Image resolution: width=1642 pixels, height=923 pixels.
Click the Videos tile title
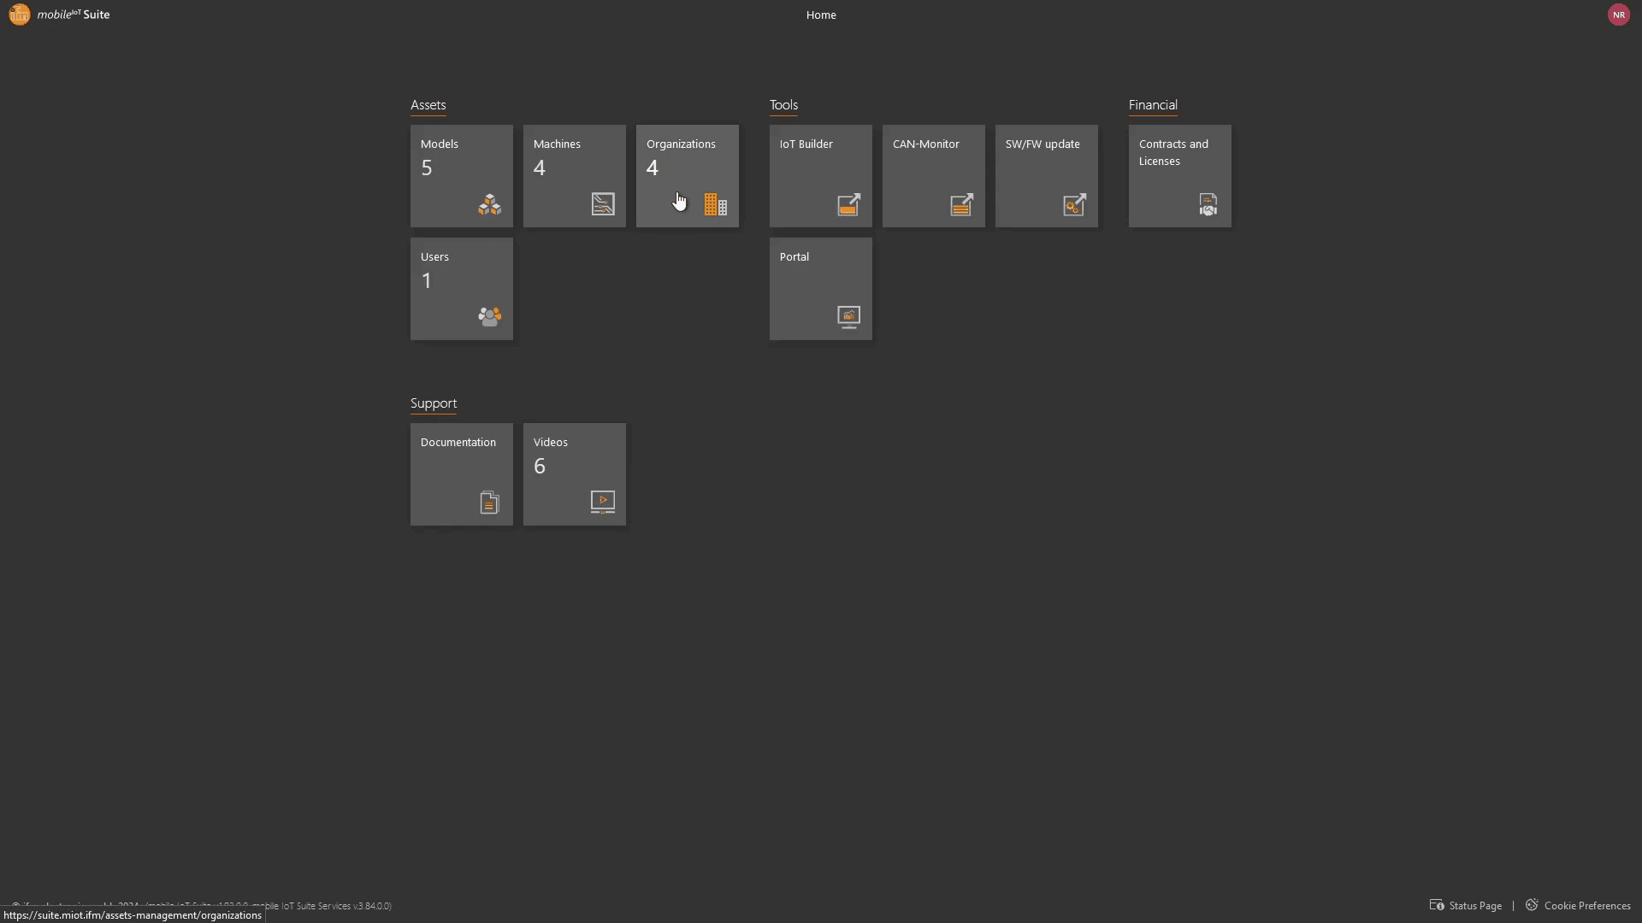(x=550, y=442)
